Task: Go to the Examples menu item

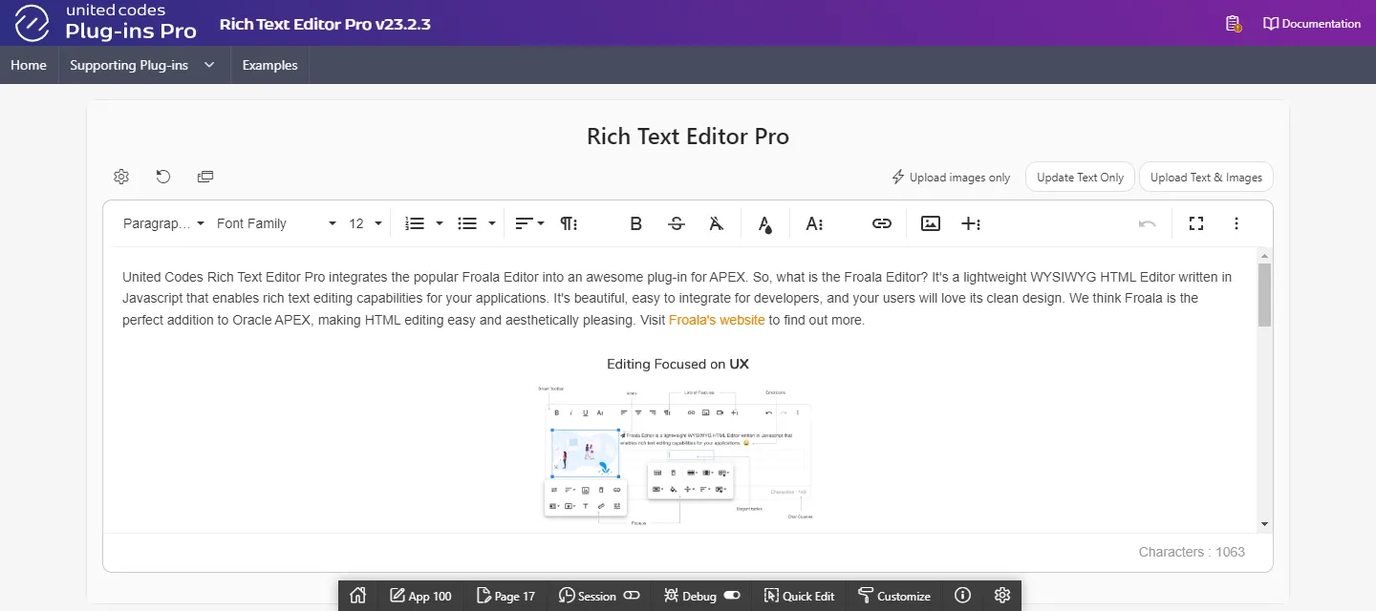Action: (x=269, y=65)
